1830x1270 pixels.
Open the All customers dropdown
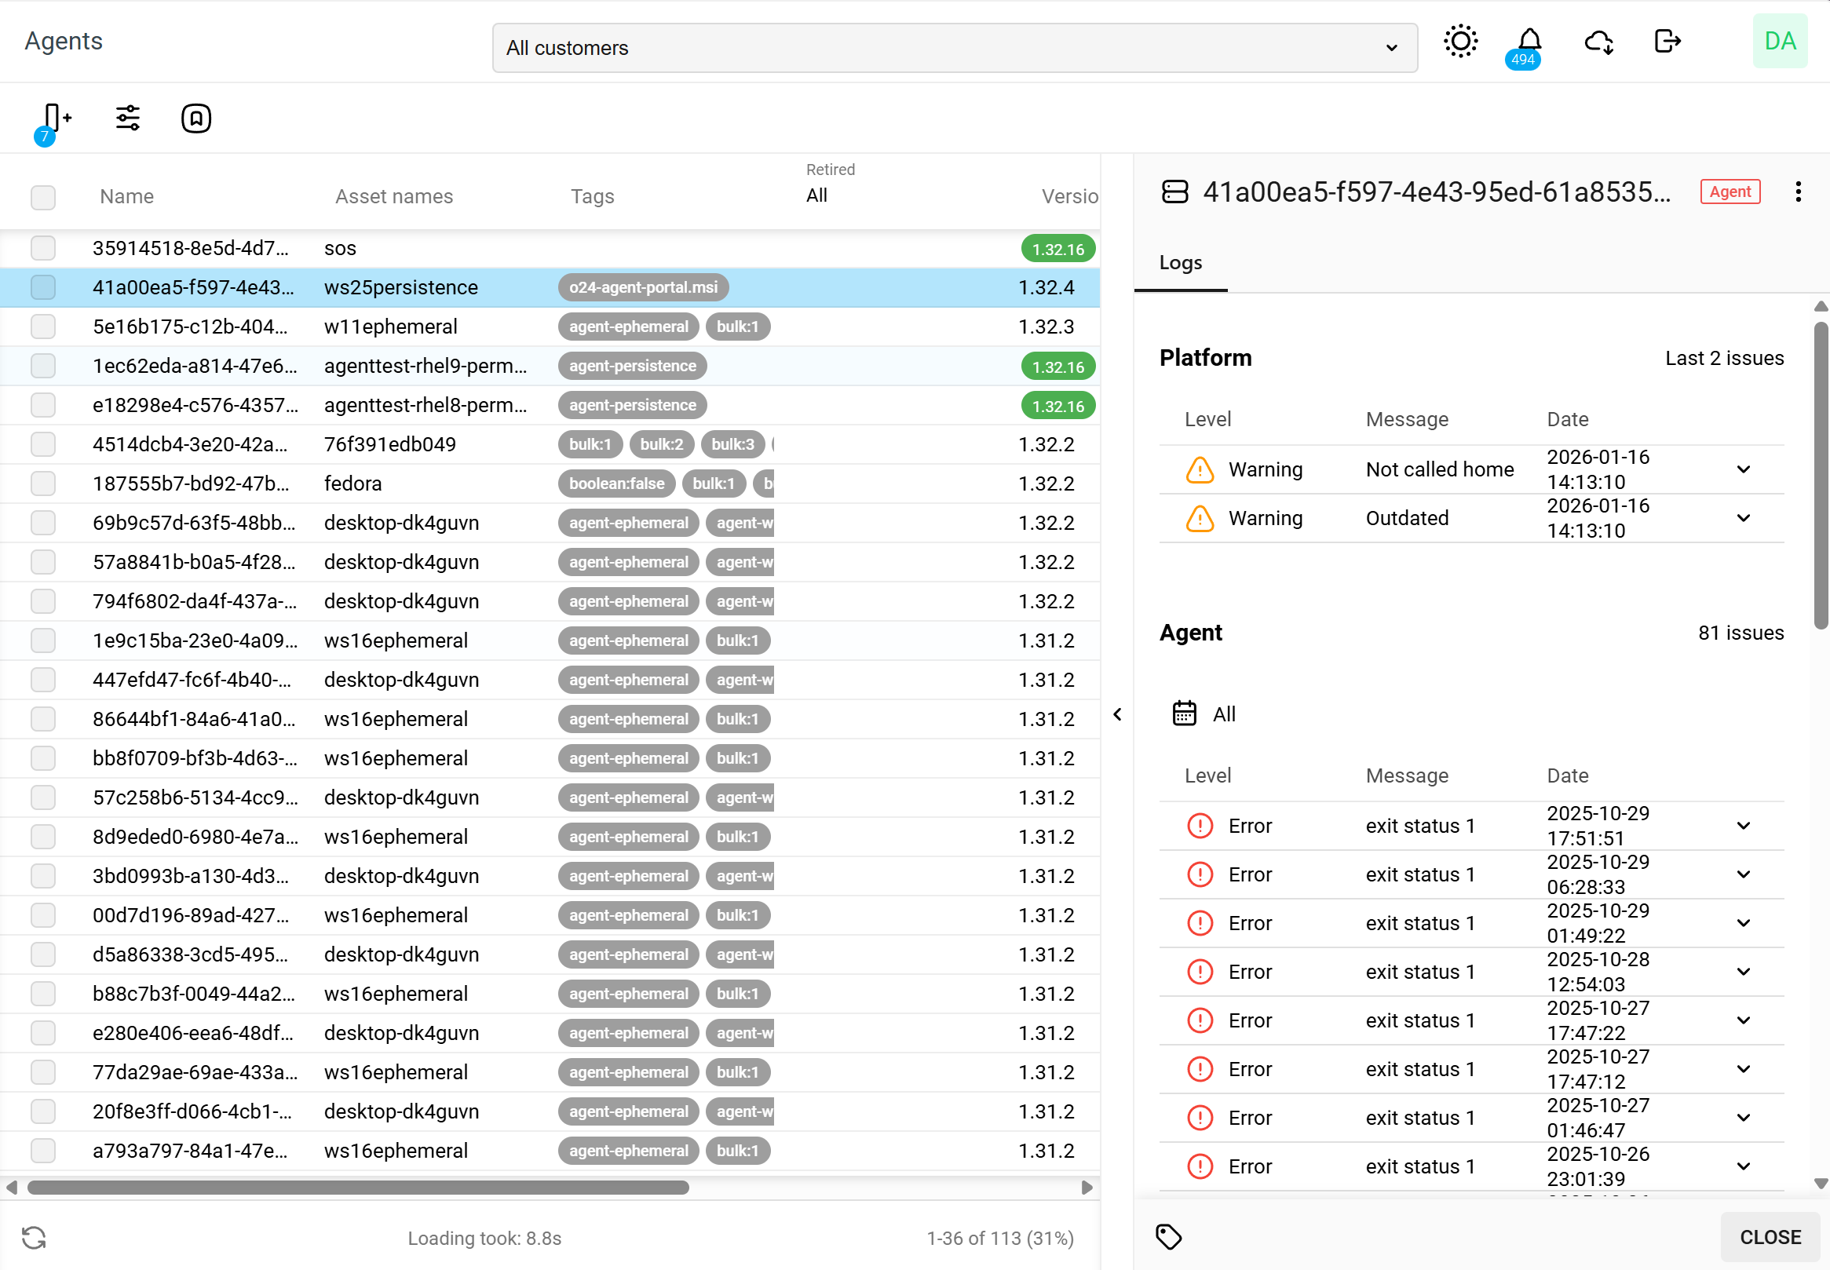[954, 48]
